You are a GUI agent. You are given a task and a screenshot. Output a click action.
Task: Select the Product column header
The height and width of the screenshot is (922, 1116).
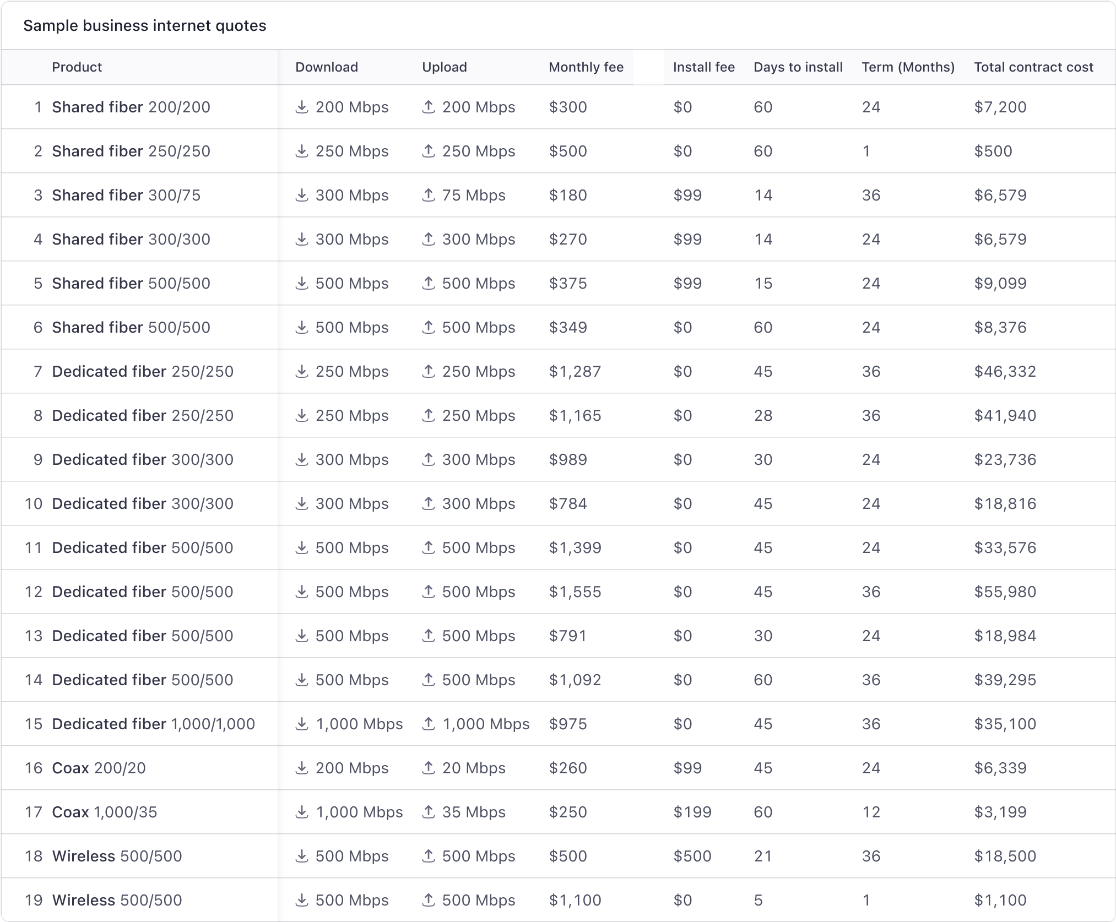[77, 67]
